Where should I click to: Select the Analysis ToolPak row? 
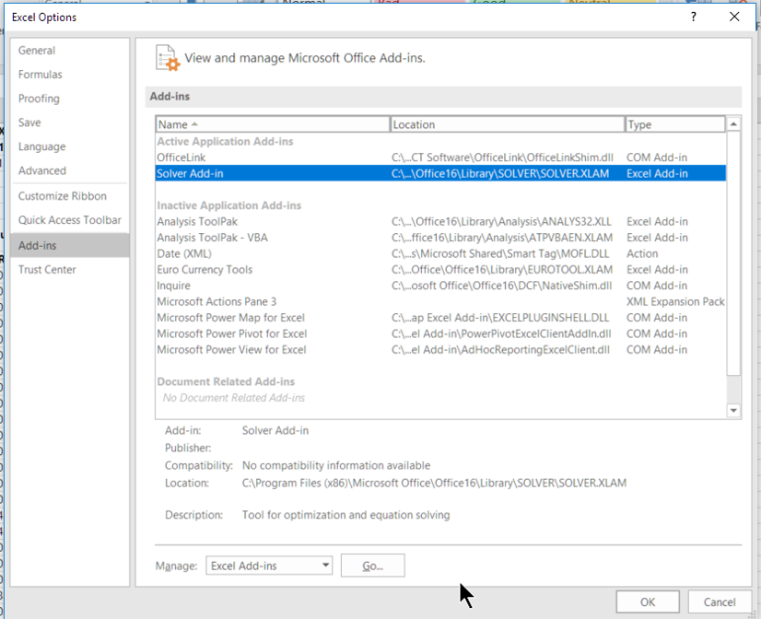[440, 222]
